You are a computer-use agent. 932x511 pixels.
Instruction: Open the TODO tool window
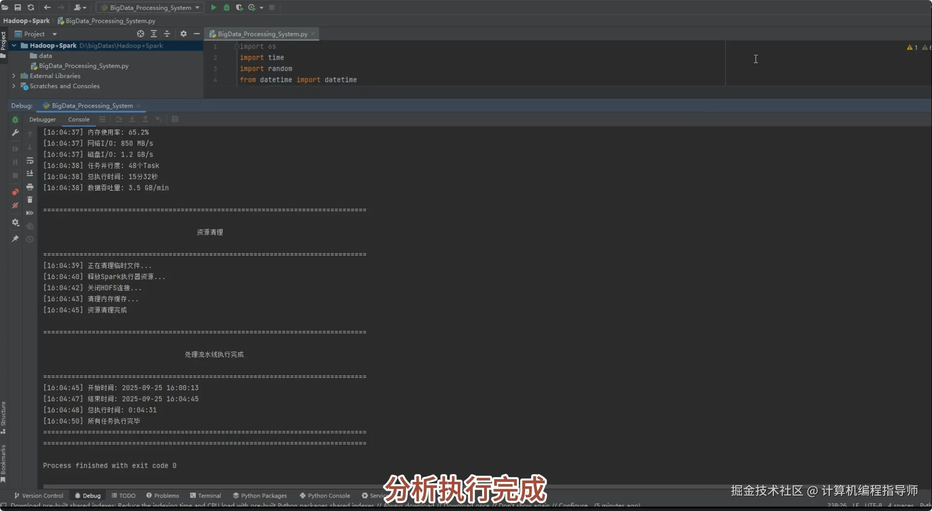click(x=123, y=495)
